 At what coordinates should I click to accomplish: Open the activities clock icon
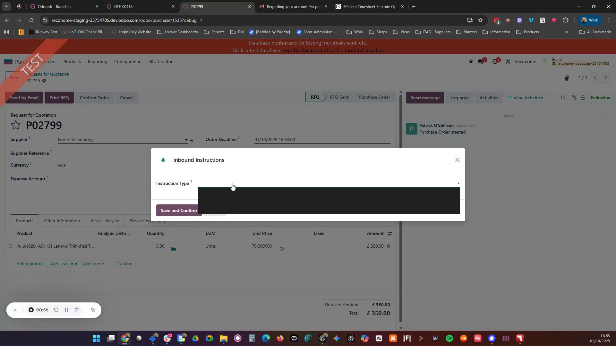[x=495, y=61]
